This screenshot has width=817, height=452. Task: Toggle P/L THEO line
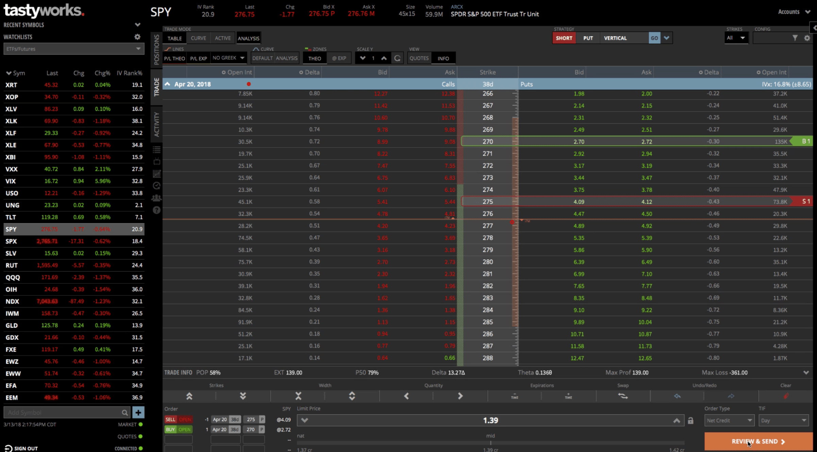[174, 58]
